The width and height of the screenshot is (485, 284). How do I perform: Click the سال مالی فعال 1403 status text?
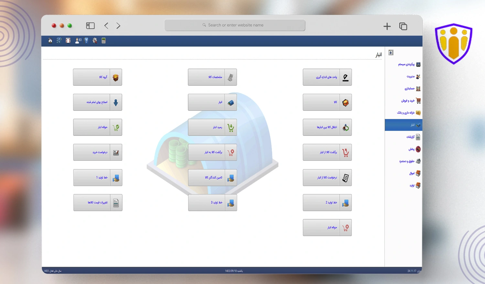coord(52,271)
